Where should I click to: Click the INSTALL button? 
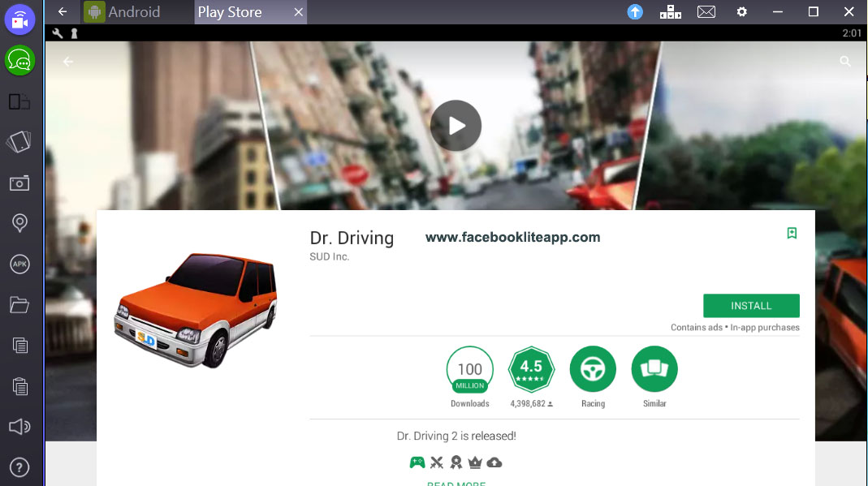click(x=751, y=306)
